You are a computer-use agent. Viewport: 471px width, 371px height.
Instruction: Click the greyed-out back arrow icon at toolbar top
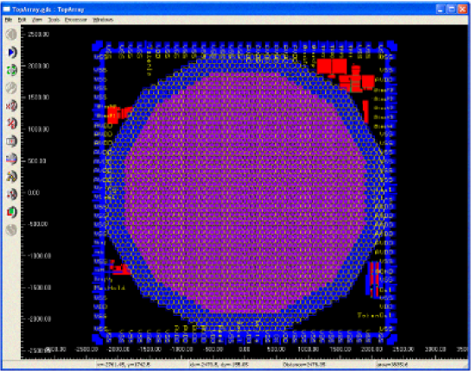click(11, 35)
